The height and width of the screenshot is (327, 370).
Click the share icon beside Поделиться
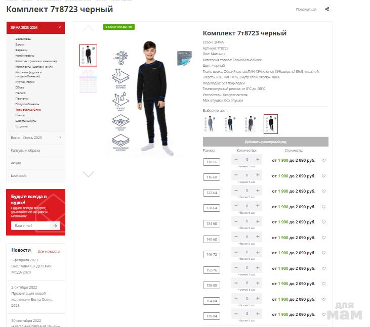click(327, 9)
